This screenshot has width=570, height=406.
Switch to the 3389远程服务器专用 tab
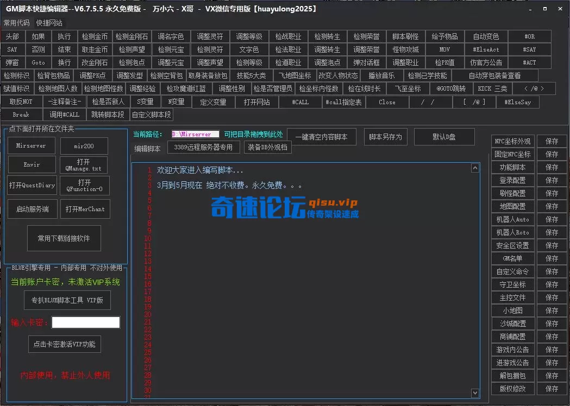pos(203,147)
